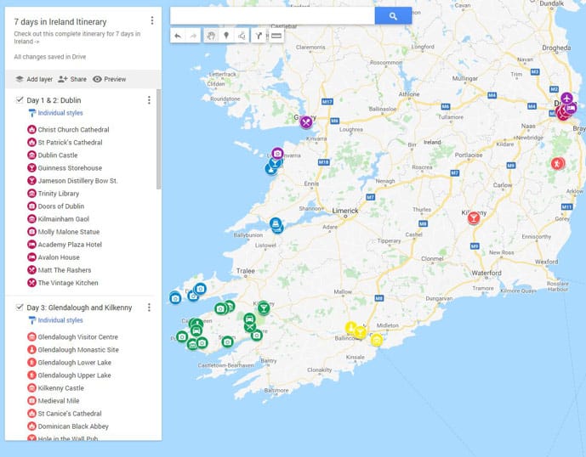Select Matt The Rashers entry

pos(60,270)
